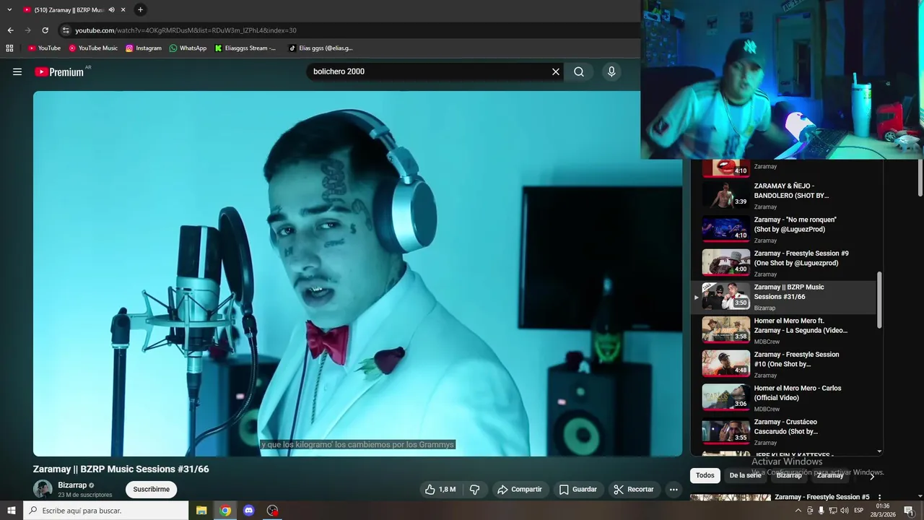Select the De la serie chip
The image size is (924, 520).
pos(745,475)
